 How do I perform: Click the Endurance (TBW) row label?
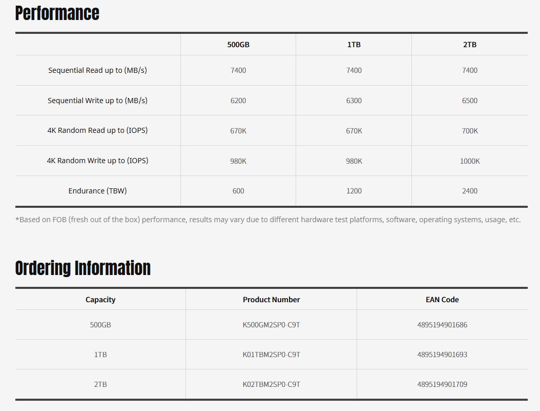coord(97,191)
